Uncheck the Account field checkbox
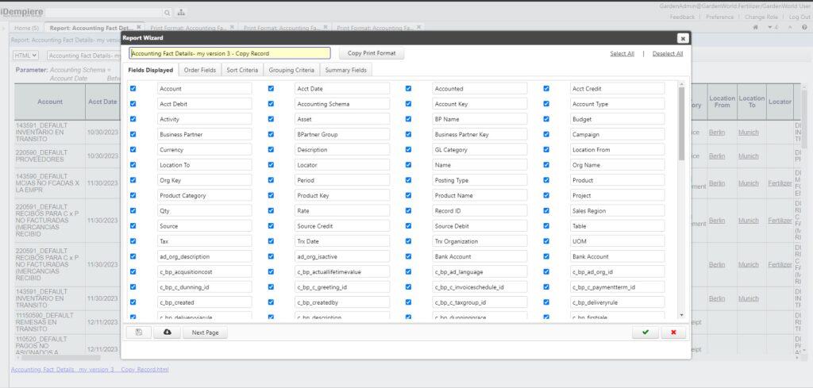This screenshot has width=813, height=388. pyautogui.click(x=133, y=89)
